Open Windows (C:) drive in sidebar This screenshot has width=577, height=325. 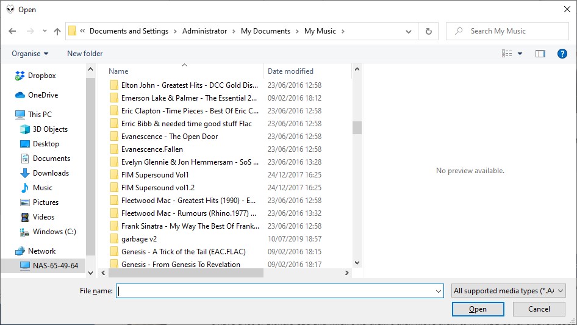point(48,232)
